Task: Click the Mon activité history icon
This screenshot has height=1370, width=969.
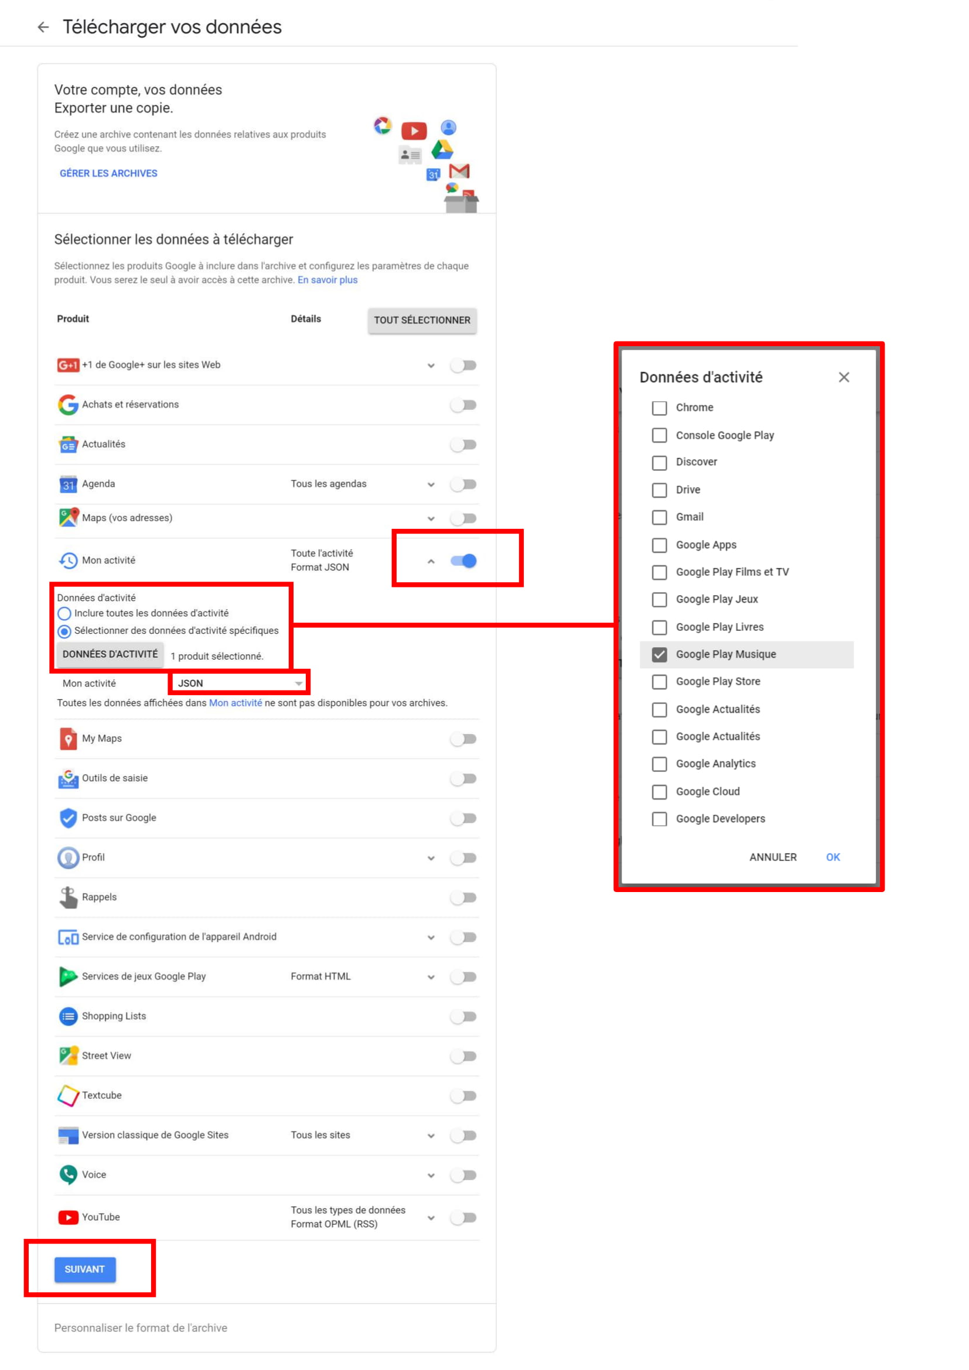Action: pyautogui.click(x=68, y=561)
